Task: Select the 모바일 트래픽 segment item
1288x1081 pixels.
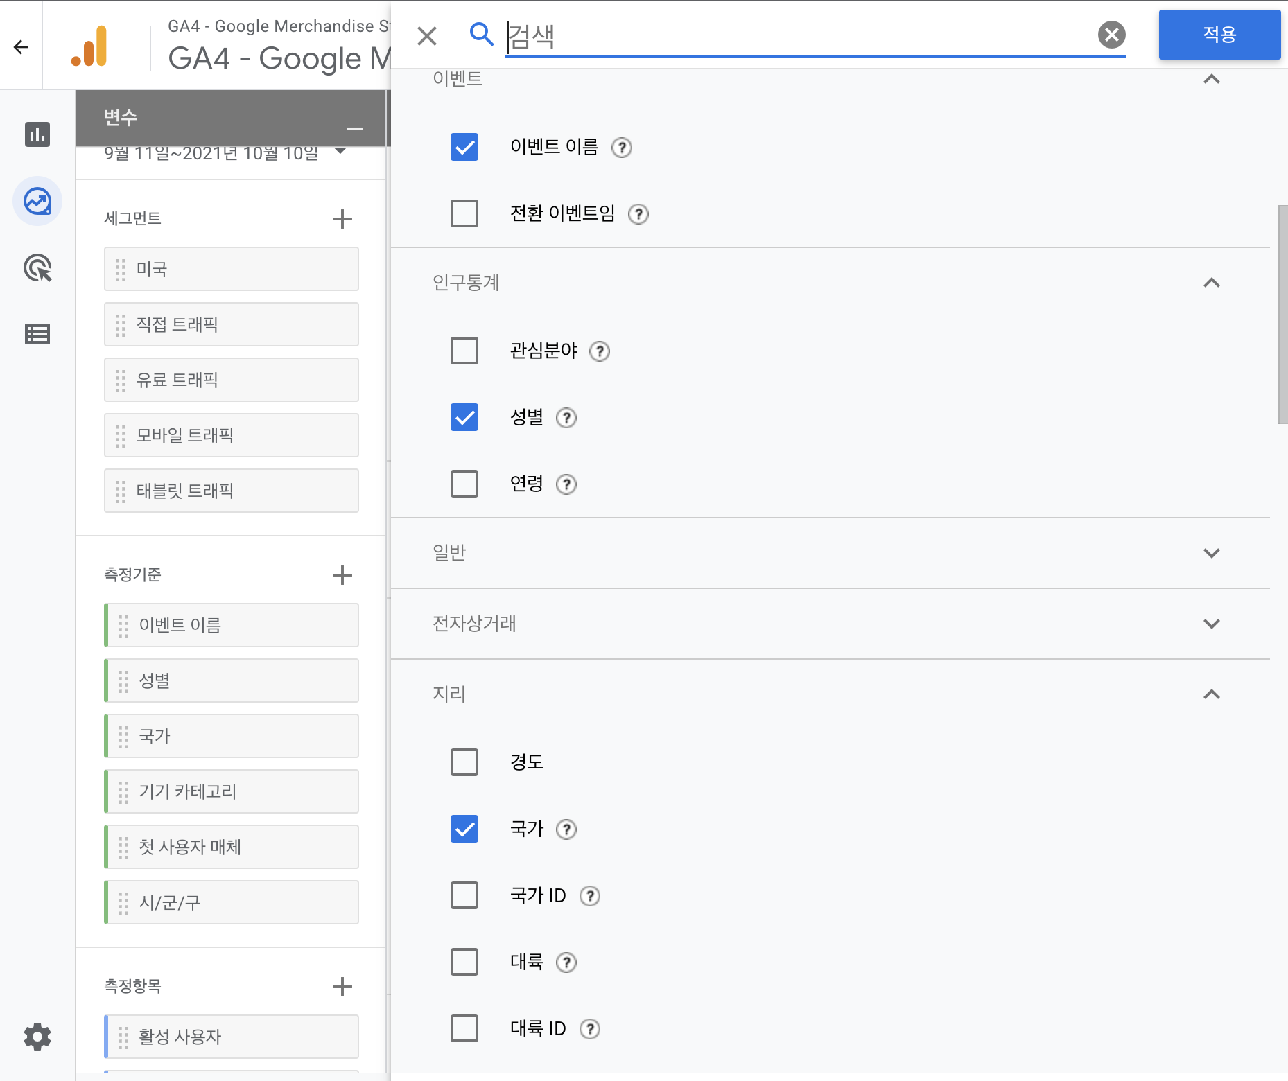Action: pyautogui.click(x=232, y=435)
